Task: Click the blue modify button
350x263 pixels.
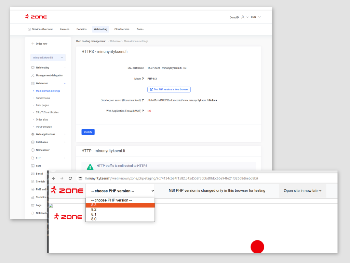Action: click(x=88, y=132)
